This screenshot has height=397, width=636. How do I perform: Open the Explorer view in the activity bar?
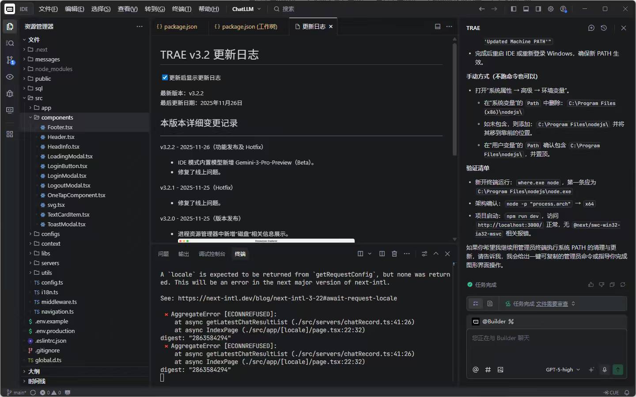[10, 26]
